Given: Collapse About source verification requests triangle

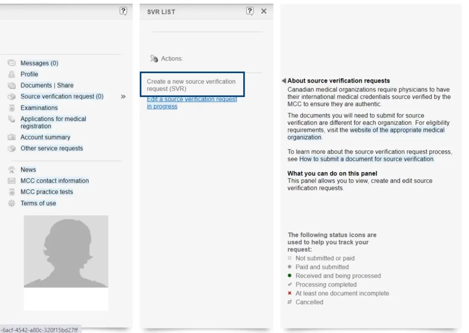Looking at the screenshot, I should (x=284, y=81).
